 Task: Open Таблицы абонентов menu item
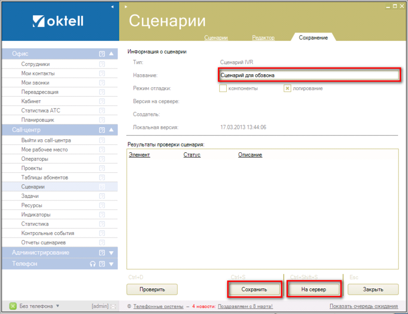pyautogui.click(x=44, y=177)
